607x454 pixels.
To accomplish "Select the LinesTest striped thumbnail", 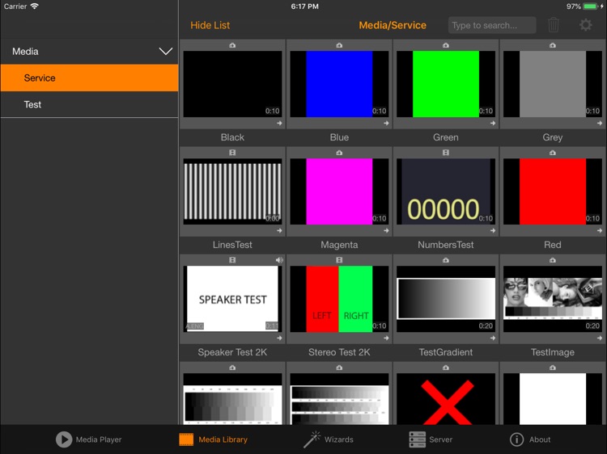I will coord(232,191).
